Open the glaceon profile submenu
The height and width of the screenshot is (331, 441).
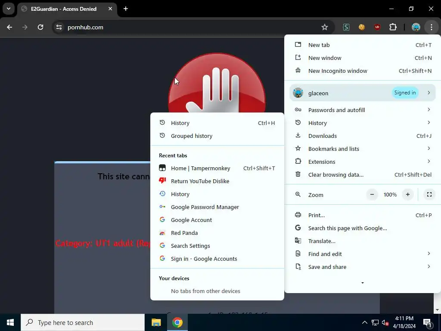tap(363, 93)
